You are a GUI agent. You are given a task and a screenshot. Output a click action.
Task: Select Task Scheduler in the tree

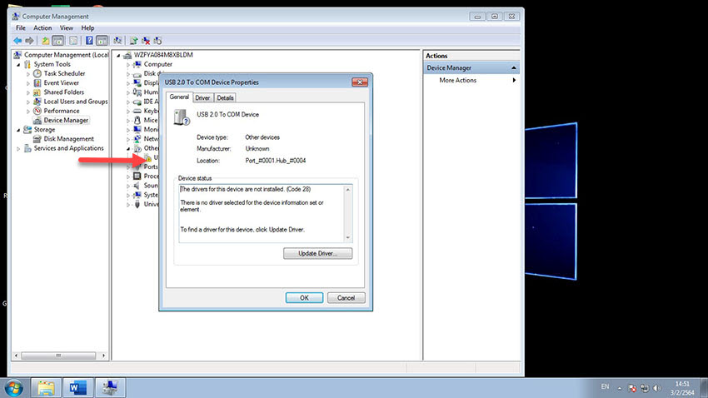[64, 73]
